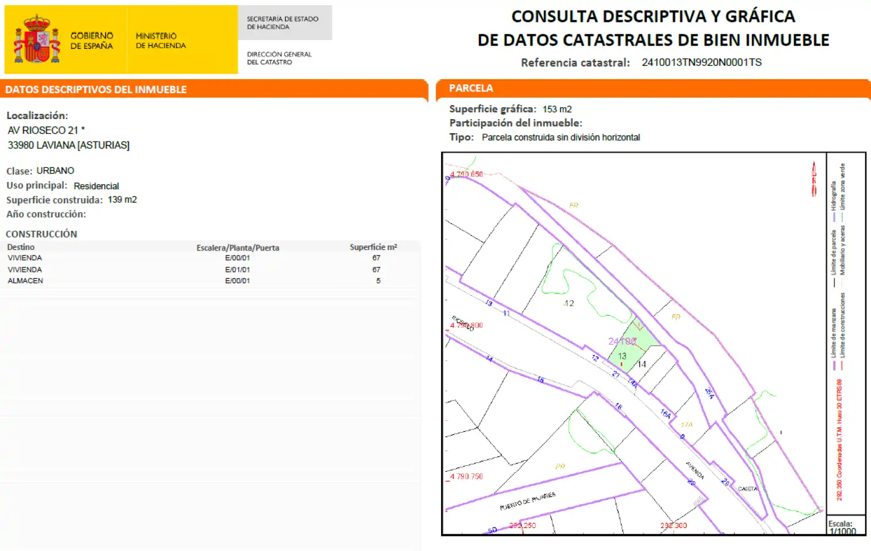Select the ALMACEN row destination
Screen dimensions: 871x551
(x=25, y=281)
